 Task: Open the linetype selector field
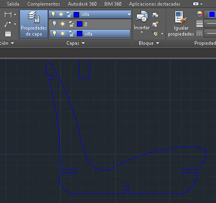pos(210,33)
